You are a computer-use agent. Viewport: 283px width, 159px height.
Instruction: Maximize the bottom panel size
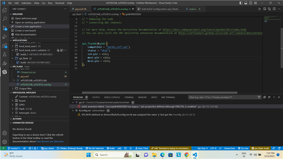274,97
